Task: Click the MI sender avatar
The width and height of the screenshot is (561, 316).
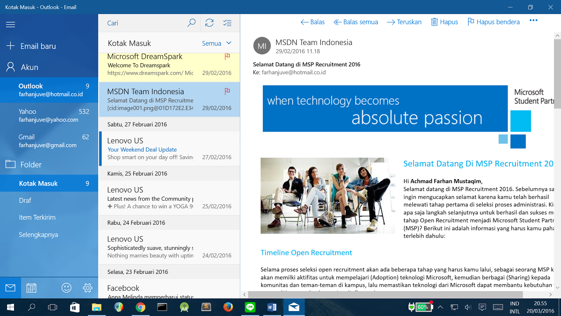Action: [x=262, y=46]
